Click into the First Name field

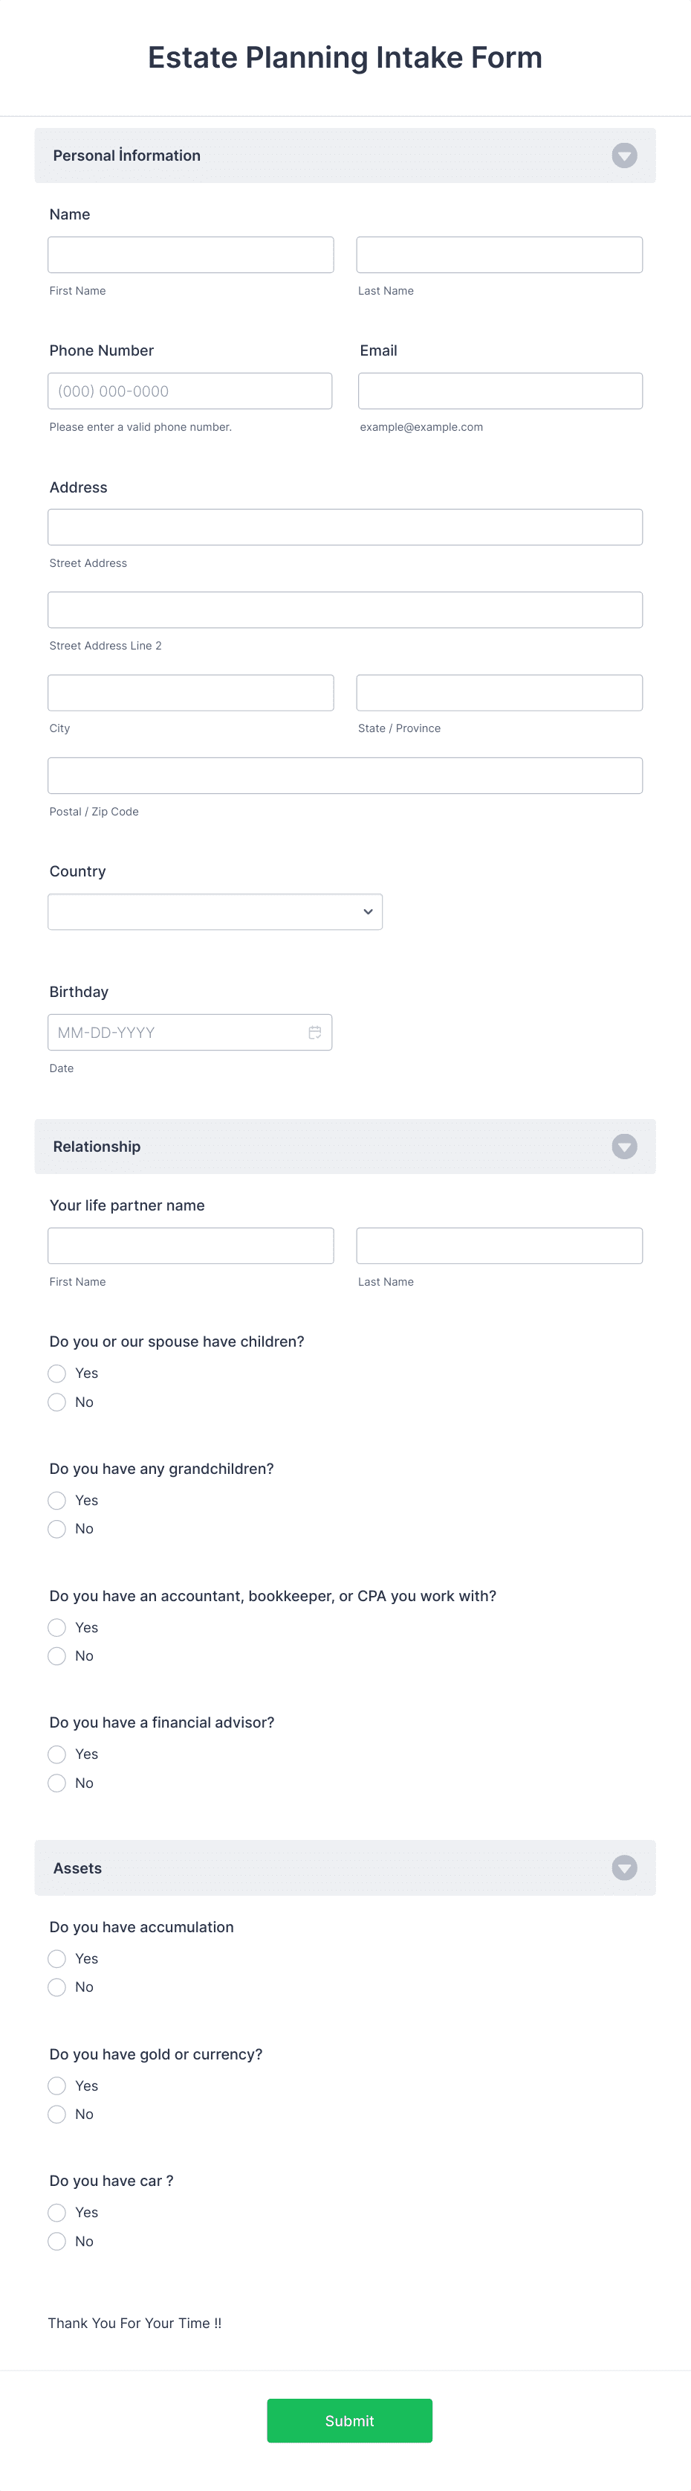pyautogui.click(x=190, y=254)
